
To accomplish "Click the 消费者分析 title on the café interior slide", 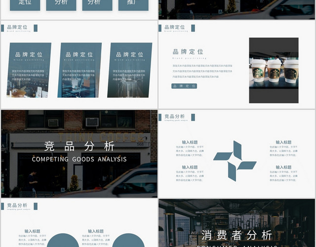I will point(237,235).
